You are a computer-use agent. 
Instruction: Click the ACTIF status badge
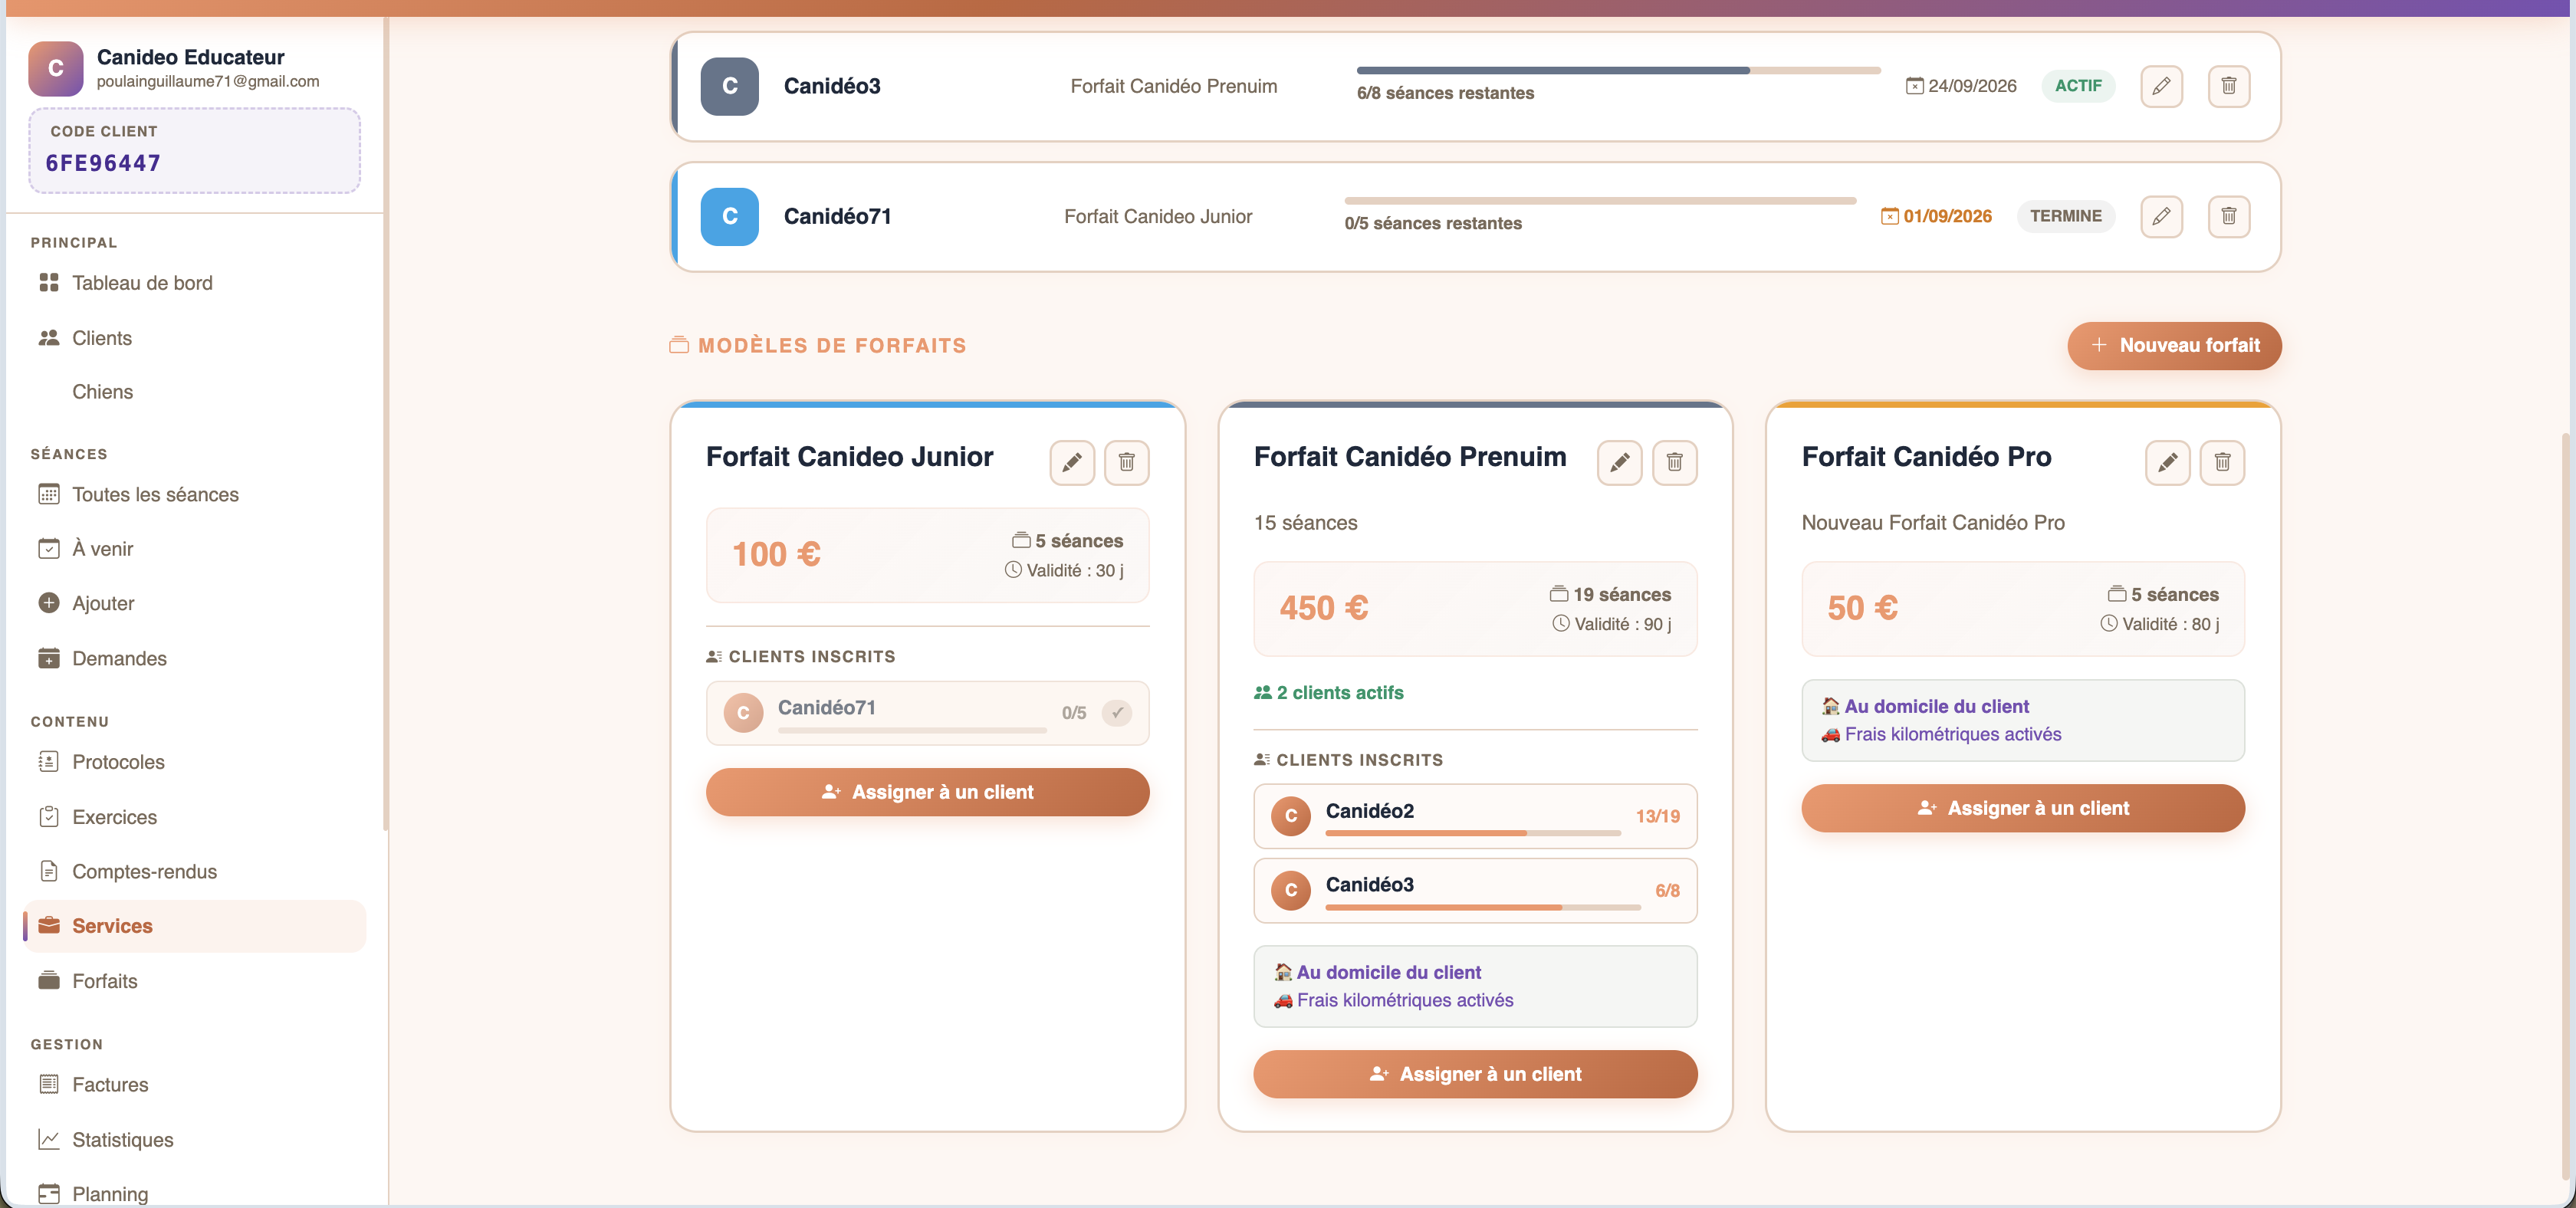(2077, 86)
